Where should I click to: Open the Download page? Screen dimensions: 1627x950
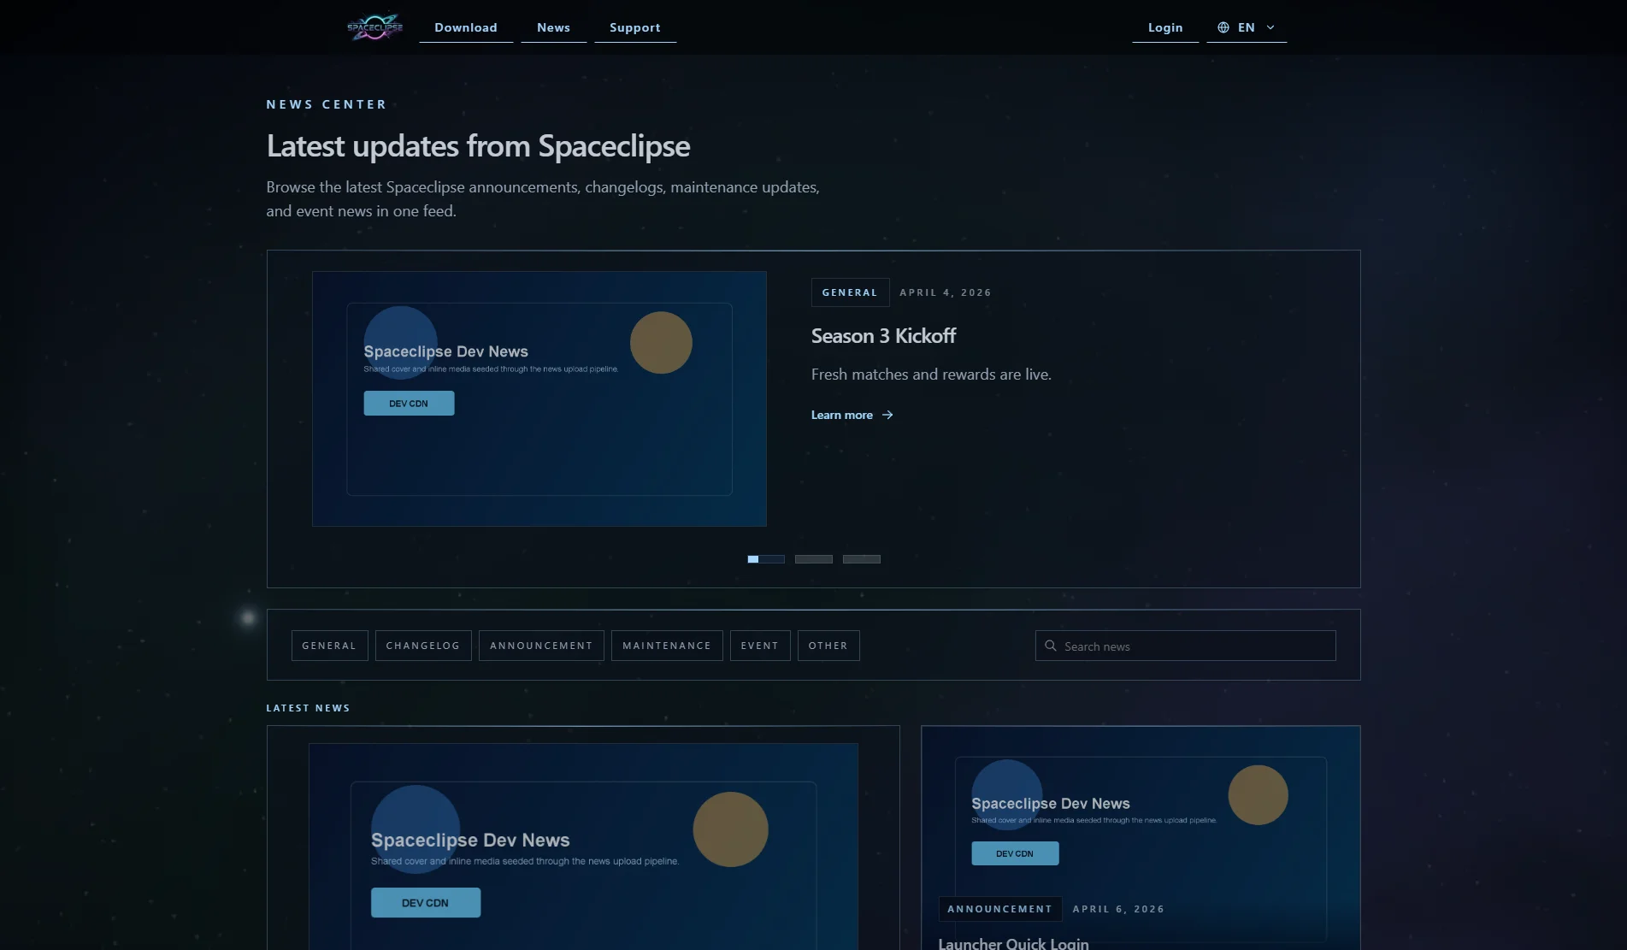tap(466, 27)
